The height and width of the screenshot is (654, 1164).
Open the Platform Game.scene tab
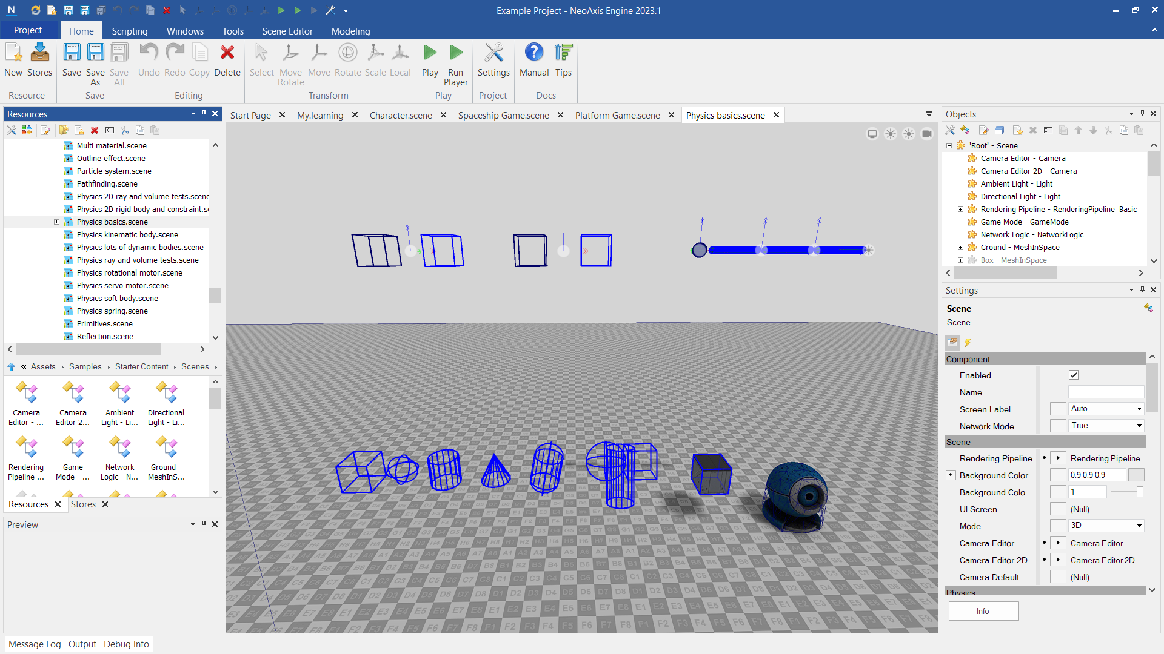pos(617,115)
